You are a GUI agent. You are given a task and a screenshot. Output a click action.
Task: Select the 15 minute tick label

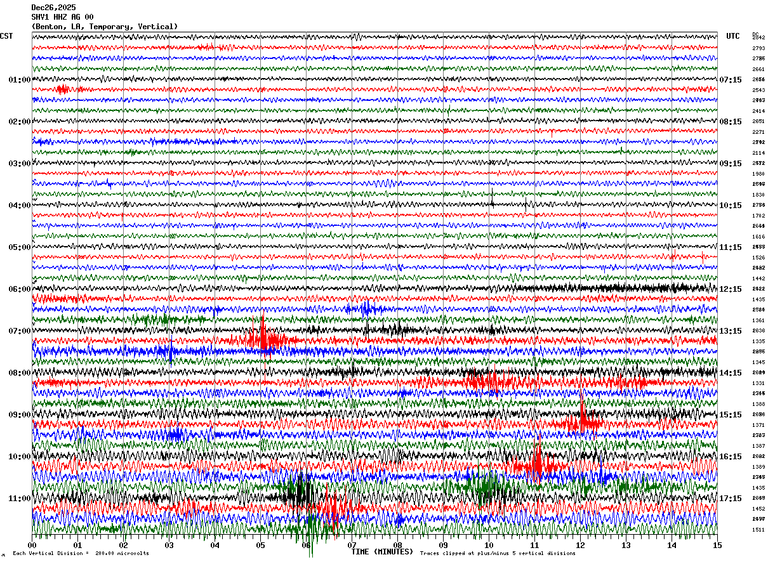point(717,545)
